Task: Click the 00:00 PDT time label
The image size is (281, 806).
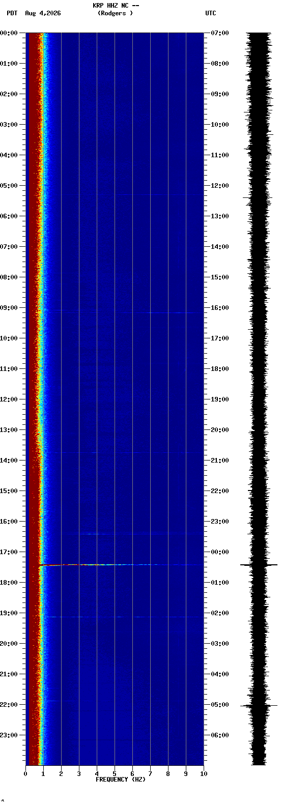Action: 9,33
